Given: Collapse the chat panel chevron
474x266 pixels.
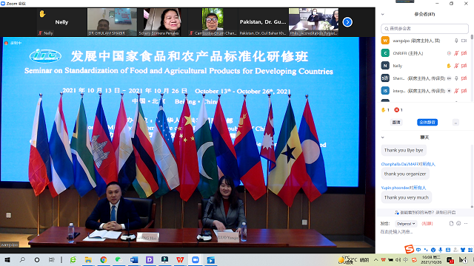Looking at the screenshot, I should [x=383, y=137].
